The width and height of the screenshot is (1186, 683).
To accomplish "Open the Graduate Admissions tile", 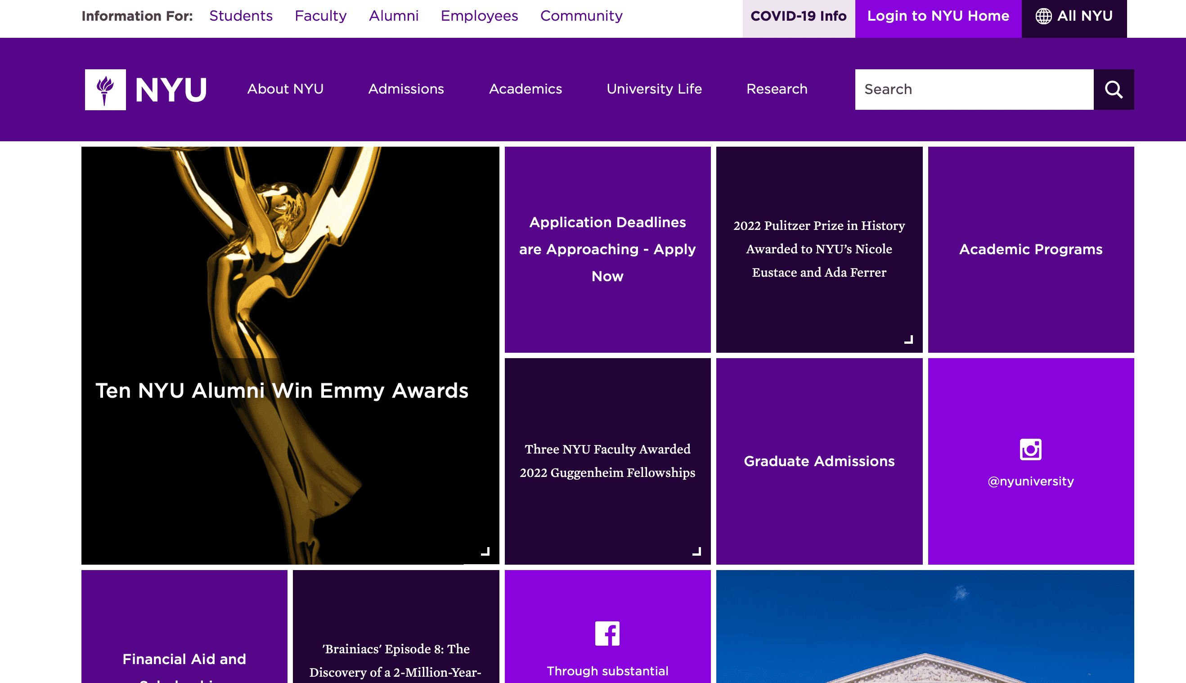I will 819,461.
